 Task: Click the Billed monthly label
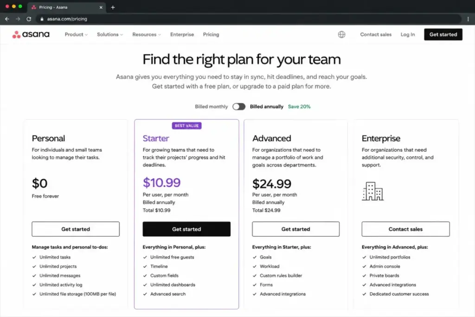(x=211, y=106)
